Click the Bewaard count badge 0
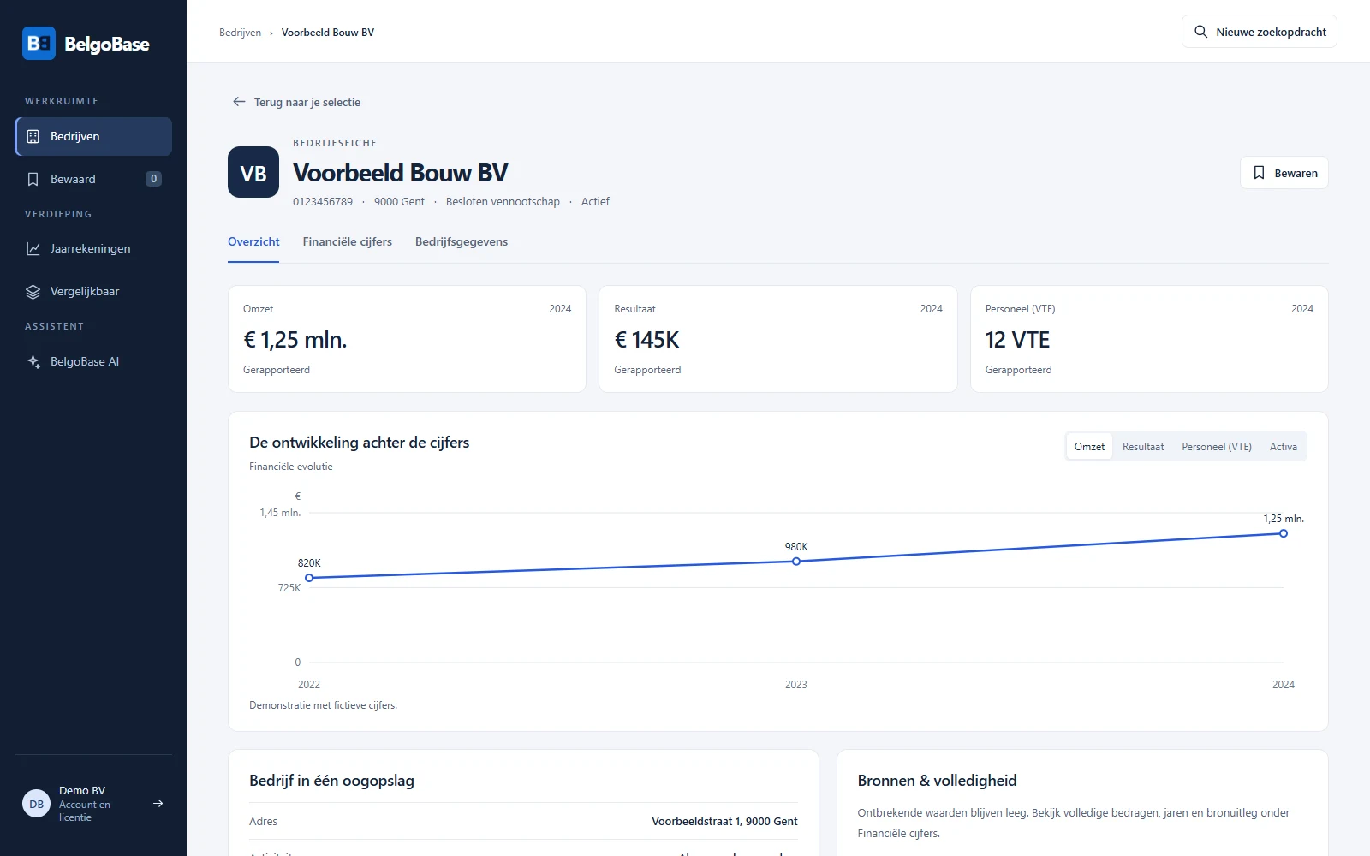The height and width of the screenshot is (856, 1370). pyautogui.click(x=153, y=179)
